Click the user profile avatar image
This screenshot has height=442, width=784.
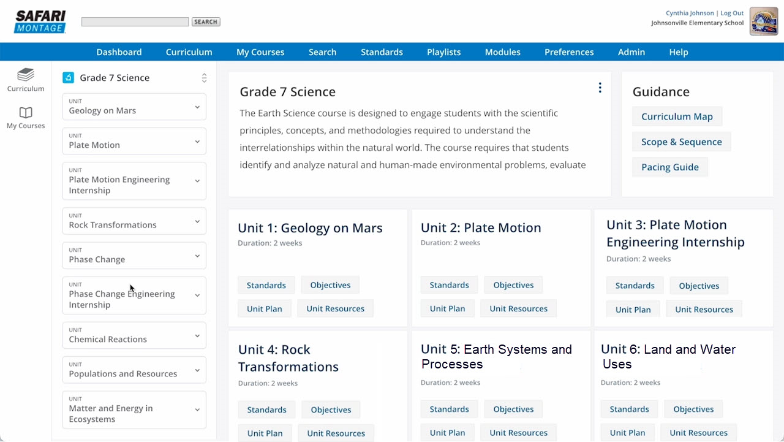(764, 21)
